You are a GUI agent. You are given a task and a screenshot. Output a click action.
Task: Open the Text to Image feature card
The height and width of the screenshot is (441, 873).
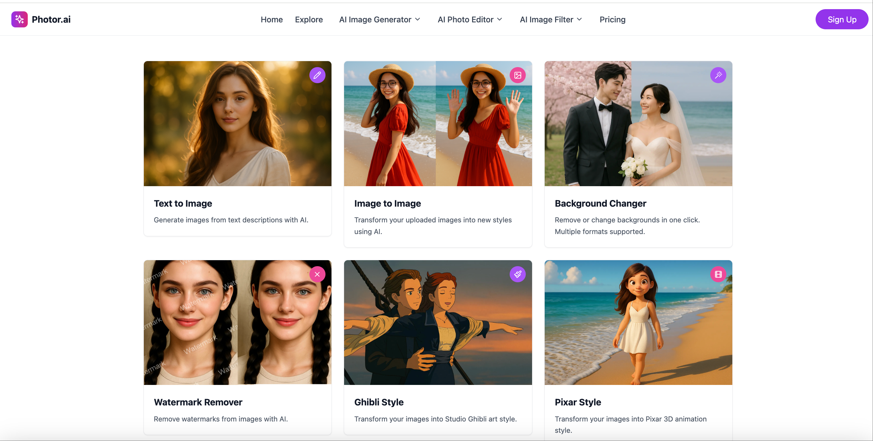click(237, 149)
